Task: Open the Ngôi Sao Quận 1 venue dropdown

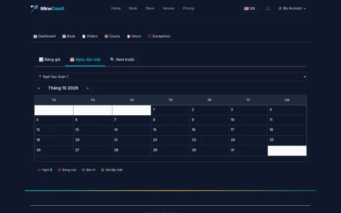Action: pyautogui.click(x=170, y=77)
